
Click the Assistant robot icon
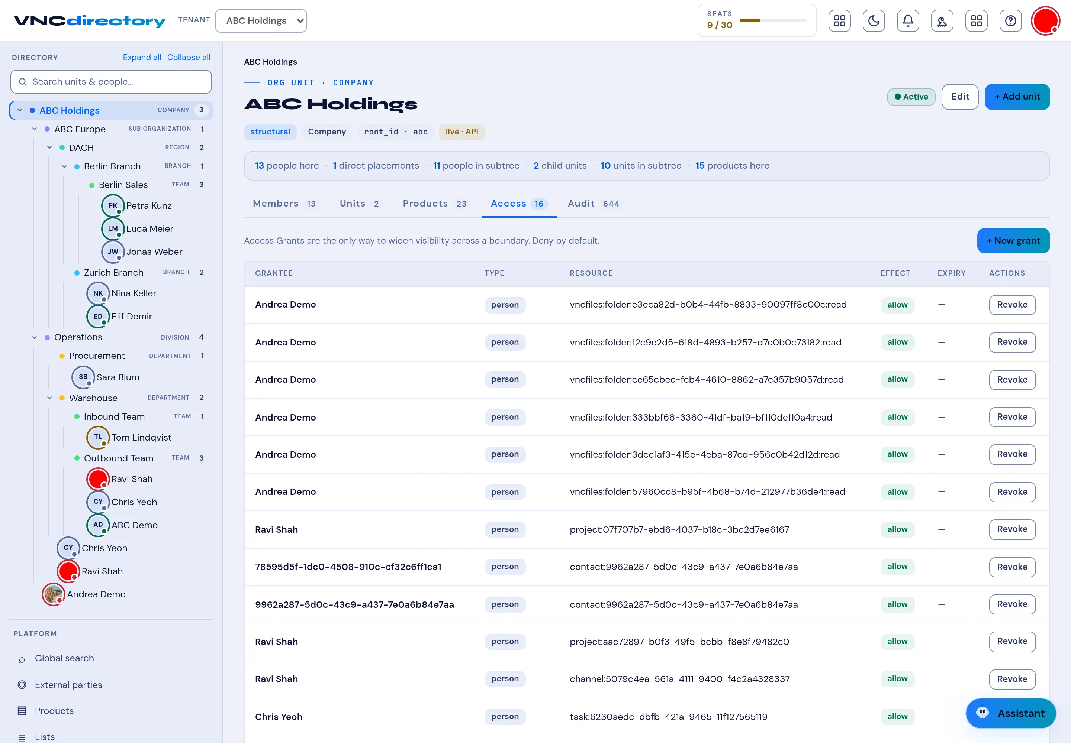(x=982, y=713)
